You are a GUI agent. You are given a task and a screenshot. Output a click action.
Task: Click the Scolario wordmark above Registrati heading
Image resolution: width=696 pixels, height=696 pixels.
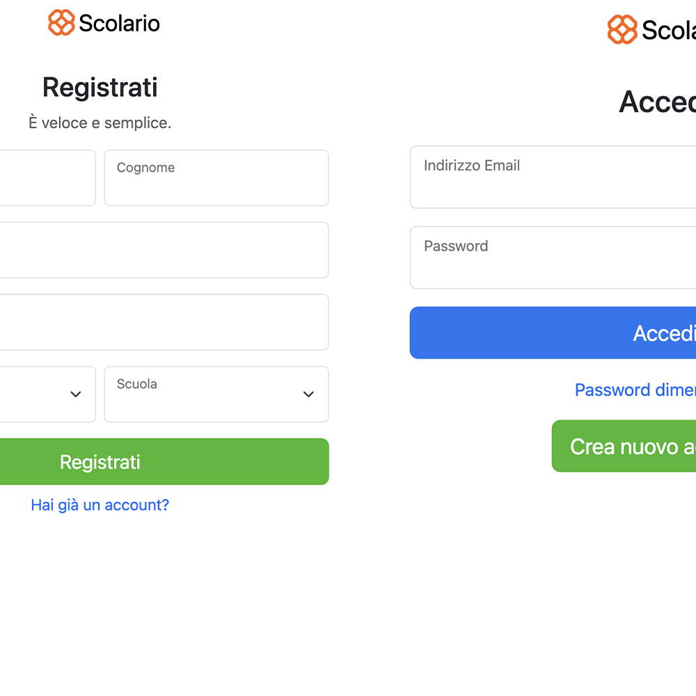120,23
